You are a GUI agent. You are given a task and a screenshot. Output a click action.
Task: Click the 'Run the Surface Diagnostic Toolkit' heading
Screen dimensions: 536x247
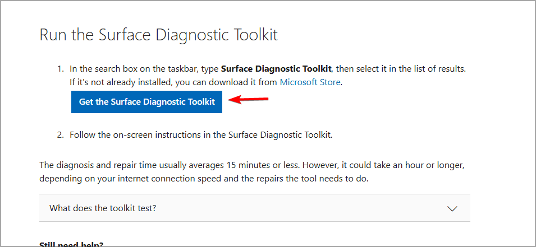coord(159,35)
